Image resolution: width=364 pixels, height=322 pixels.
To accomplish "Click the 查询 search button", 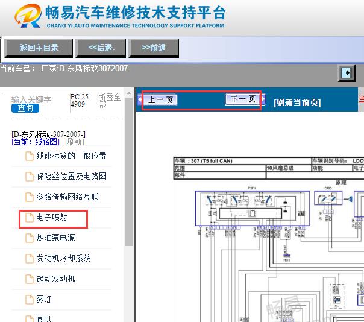I will point(25,109).
